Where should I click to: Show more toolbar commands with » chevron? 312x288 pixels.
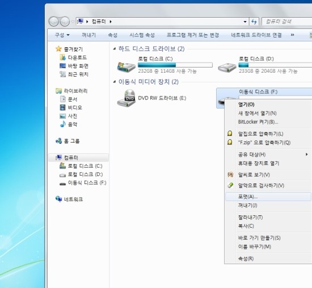click(292, 35)
